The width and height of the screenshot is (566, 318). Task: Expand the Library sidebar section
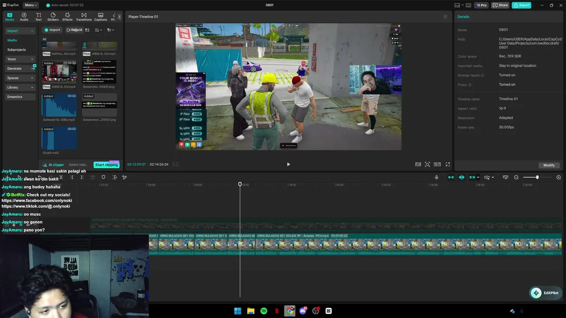click(20, 87)
